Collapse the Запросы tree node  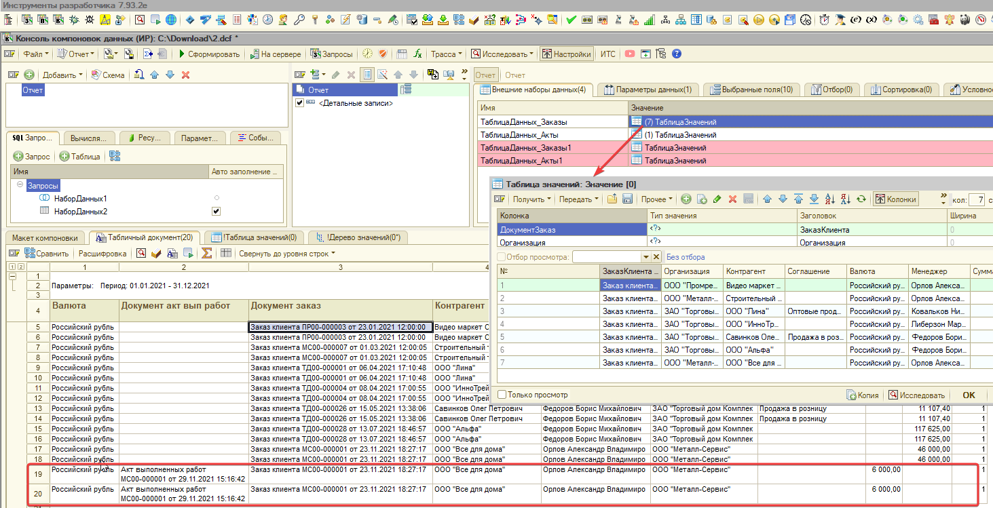coord(20,185)
